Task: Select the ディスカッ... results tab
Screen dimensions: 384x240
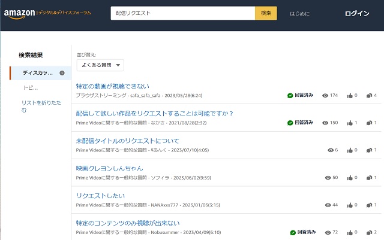Action: click(x=40, y=73)
